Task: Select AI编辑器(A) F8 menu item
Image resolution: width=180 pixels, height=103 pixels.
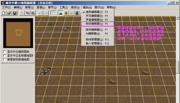Action: coord(98,33)
